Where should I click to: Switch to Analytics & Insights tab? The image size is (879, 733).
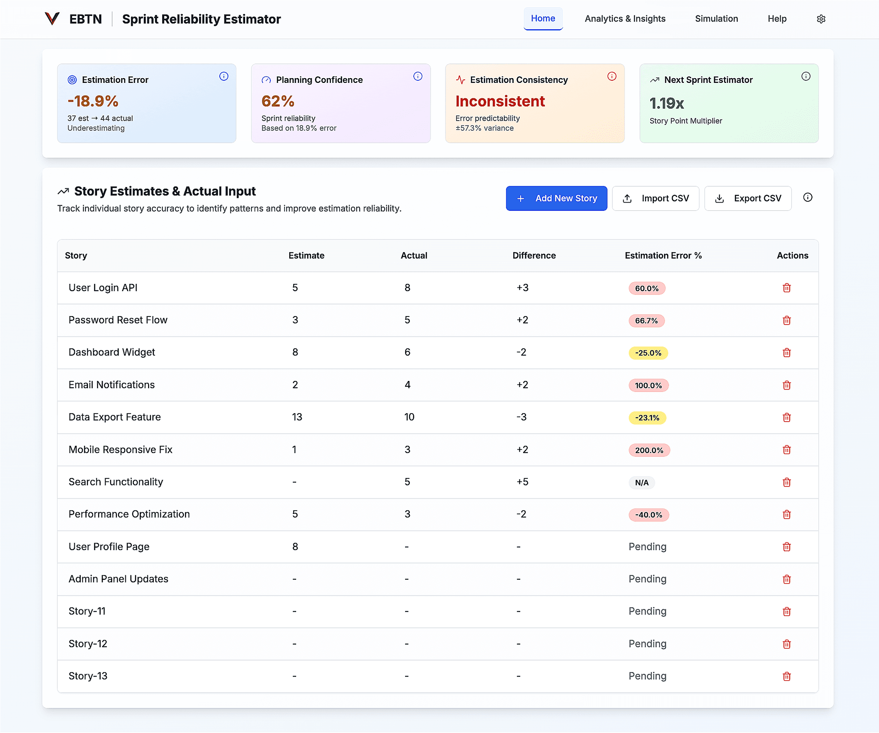coord(624,19)
